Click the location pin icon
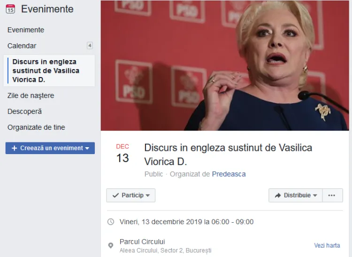The width and height of the screenshot is (352, 257). point(110,246)
